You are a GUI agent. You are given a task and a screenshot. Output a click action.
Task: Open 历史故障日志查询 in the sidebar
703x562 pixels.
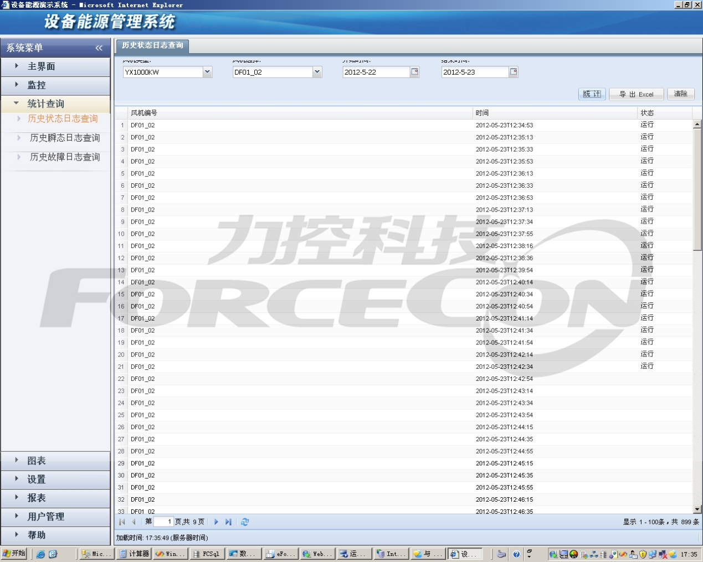(65, 157)
